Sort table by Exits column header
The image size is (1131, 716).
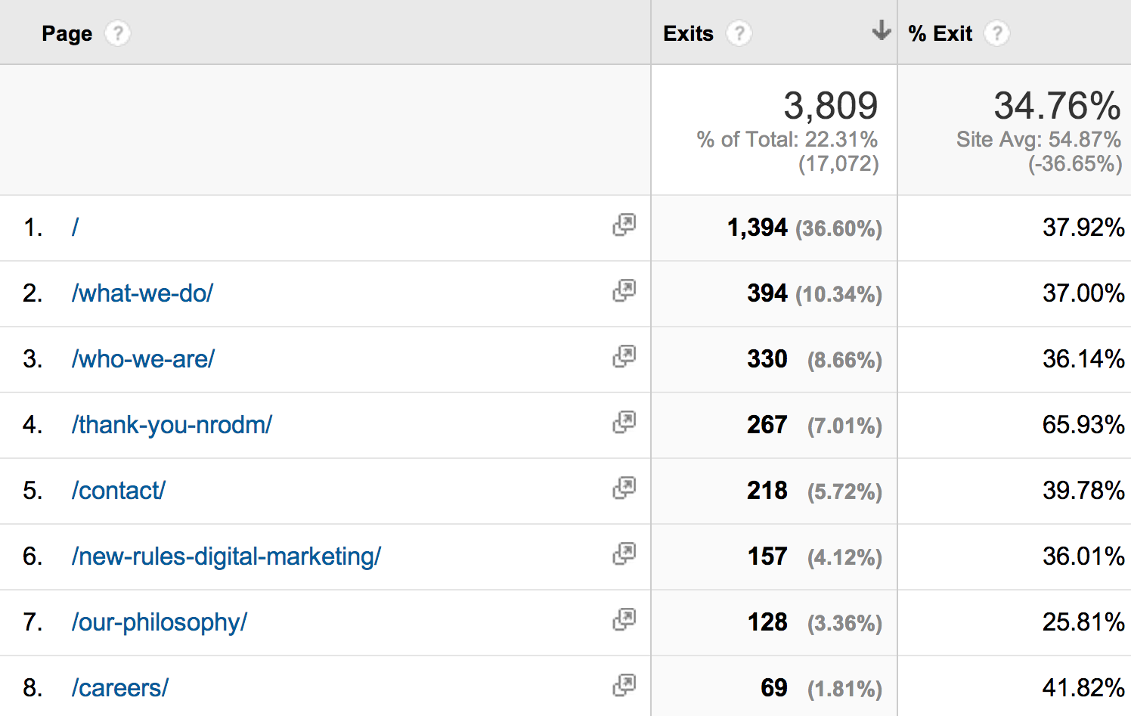(688, 33)
